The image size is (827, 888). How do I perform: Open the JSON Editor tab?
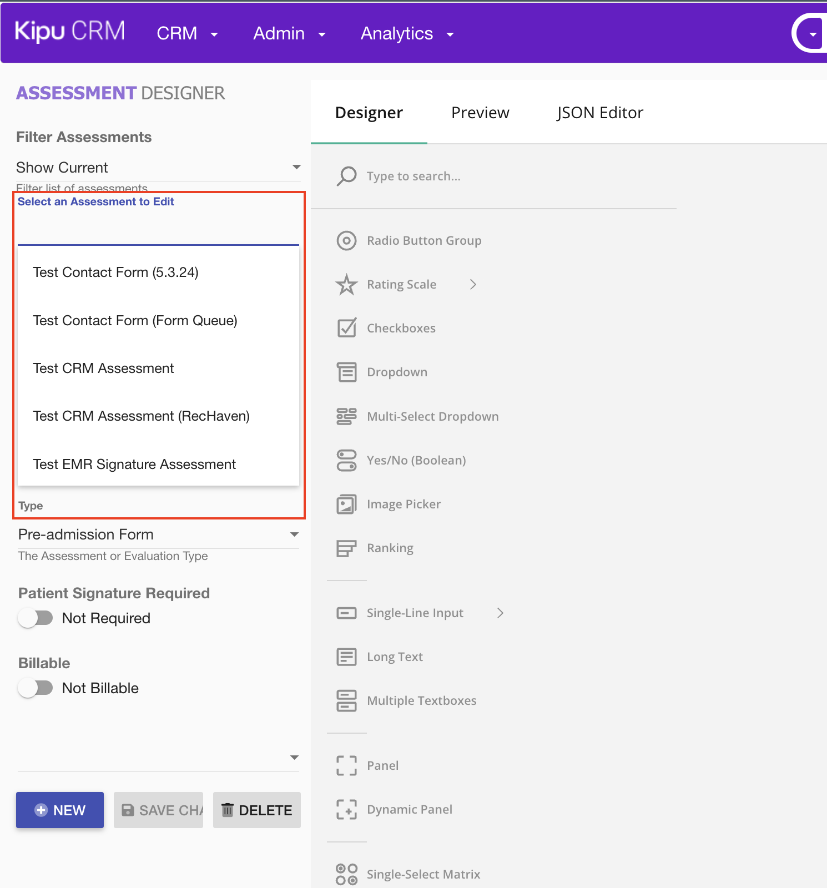coord(599,113)
